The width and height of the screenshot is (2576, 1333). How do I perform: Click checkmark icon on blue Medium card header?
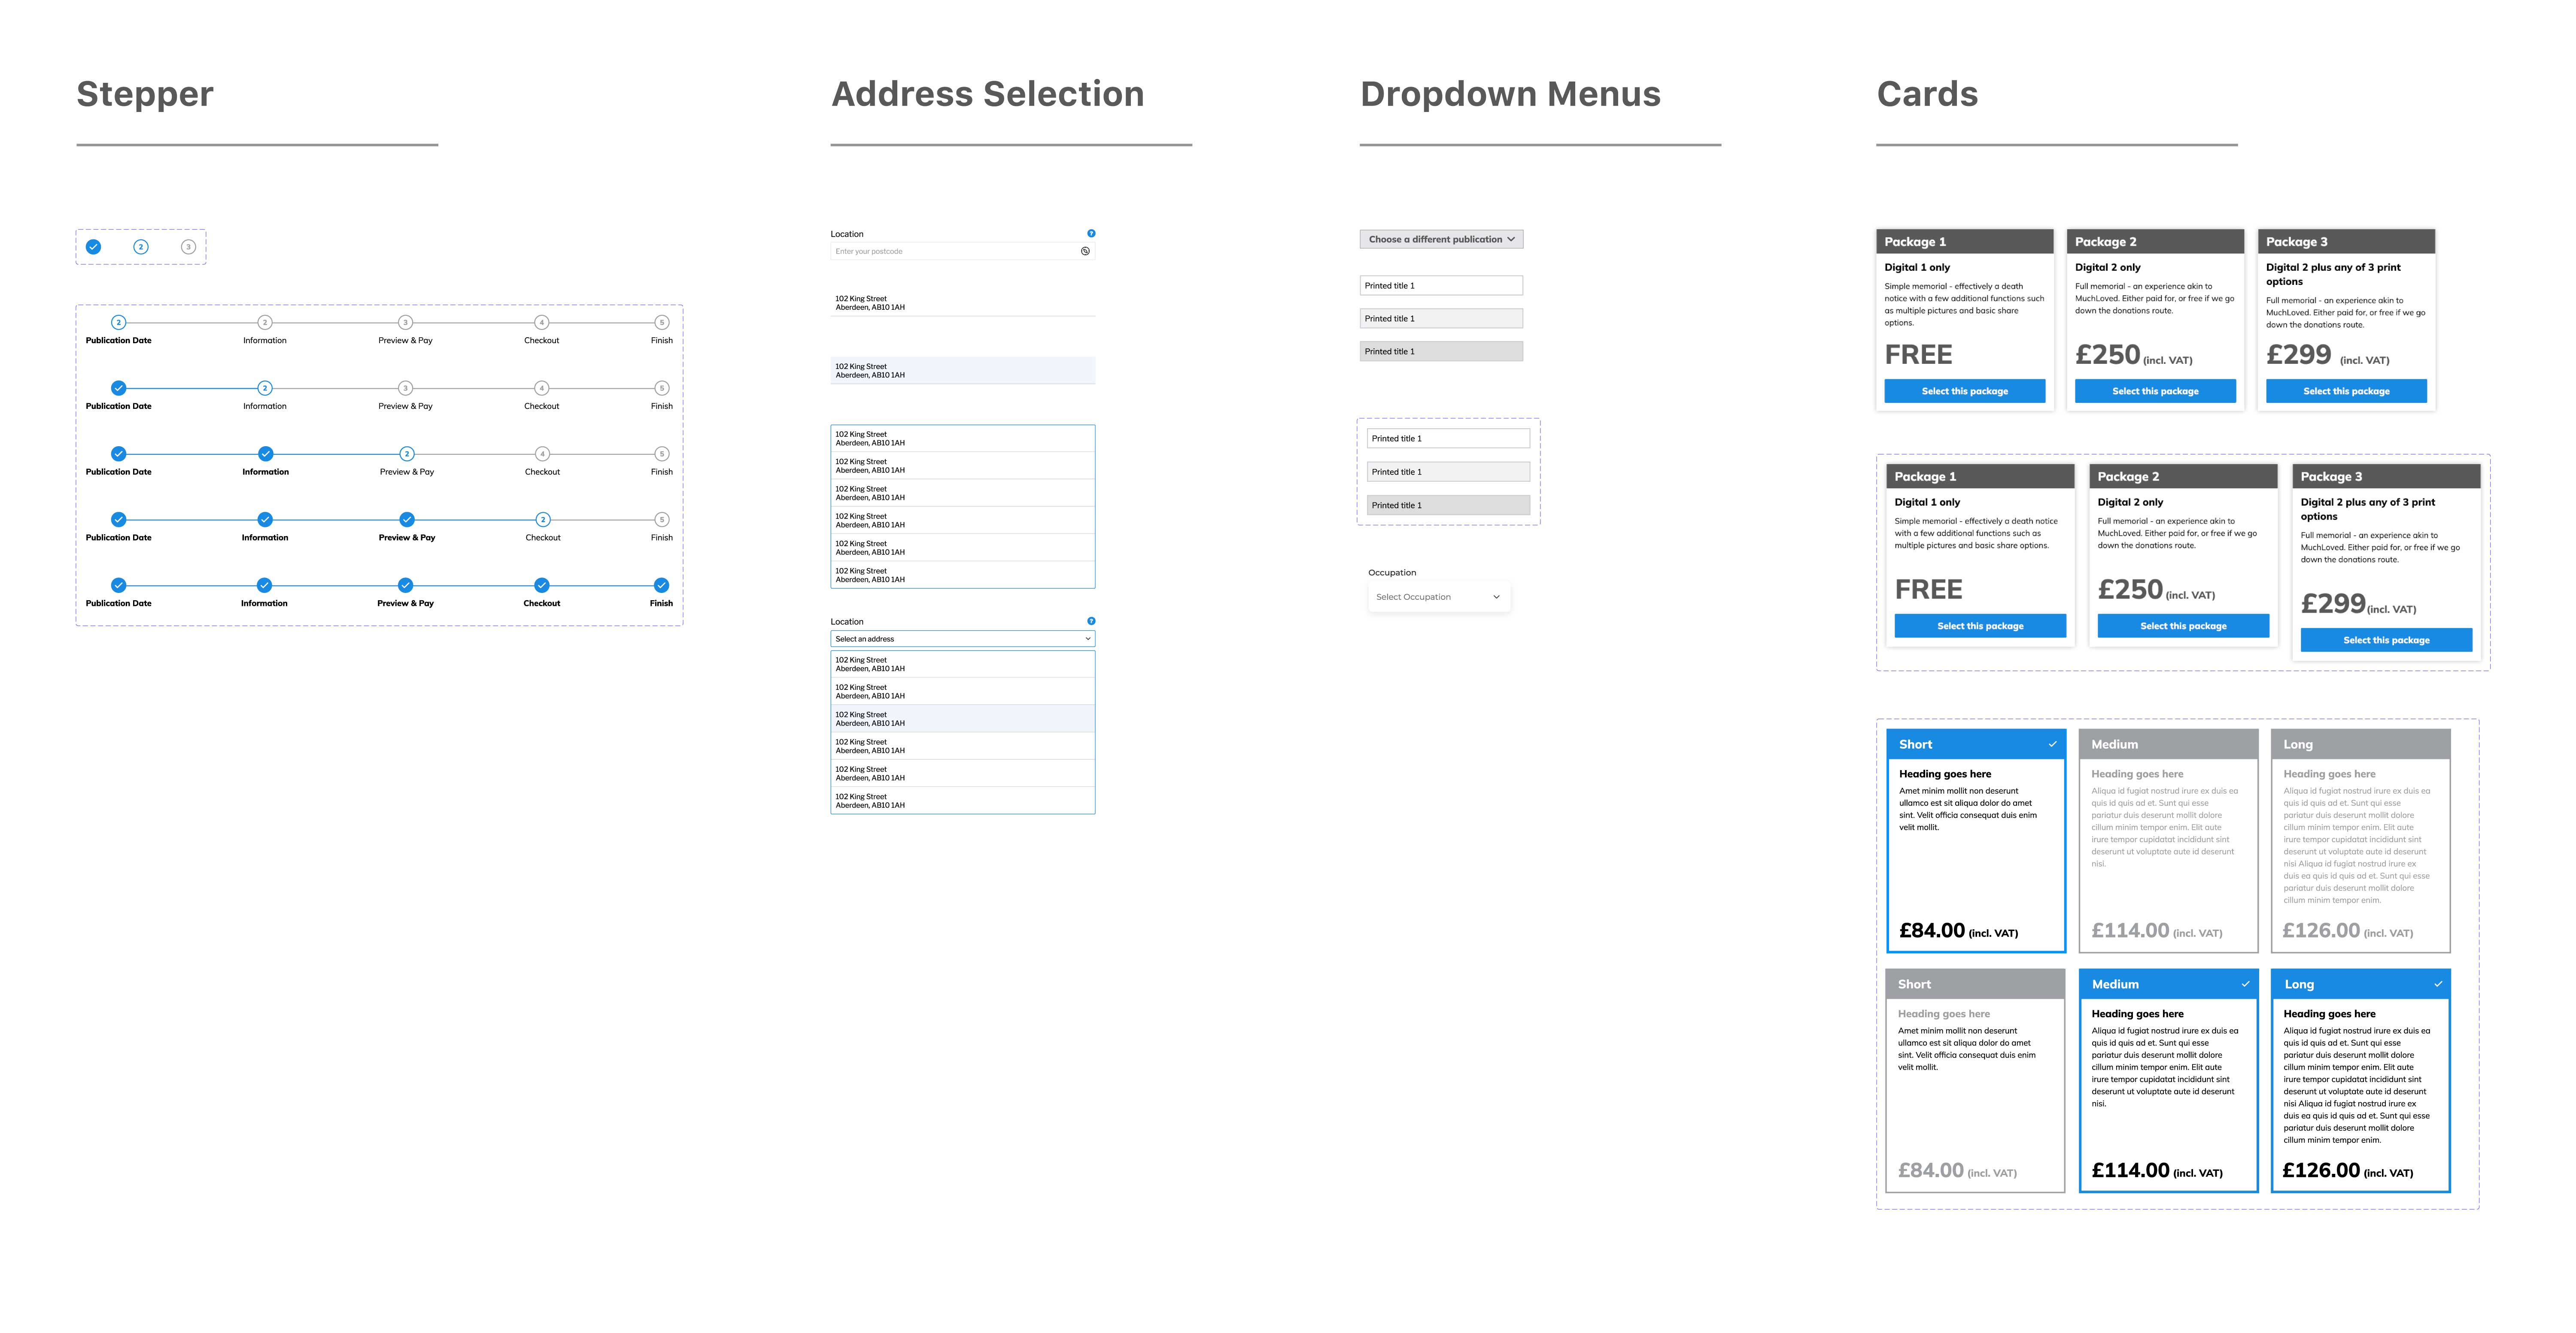tap(2245, 984)
